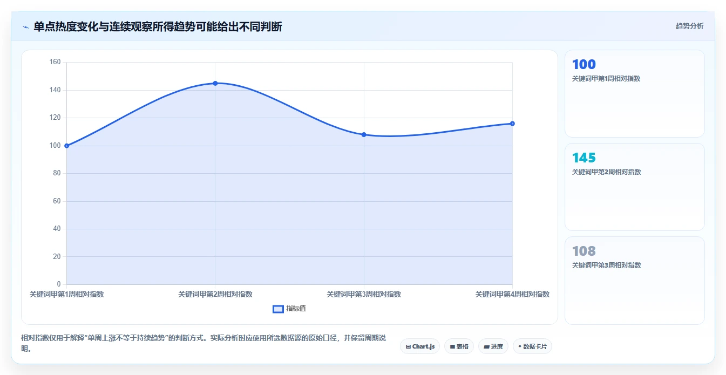This screenshot has width=726, height=375.
Task: Click the 表格 tag chip
Action: click(x=459, y=346)
